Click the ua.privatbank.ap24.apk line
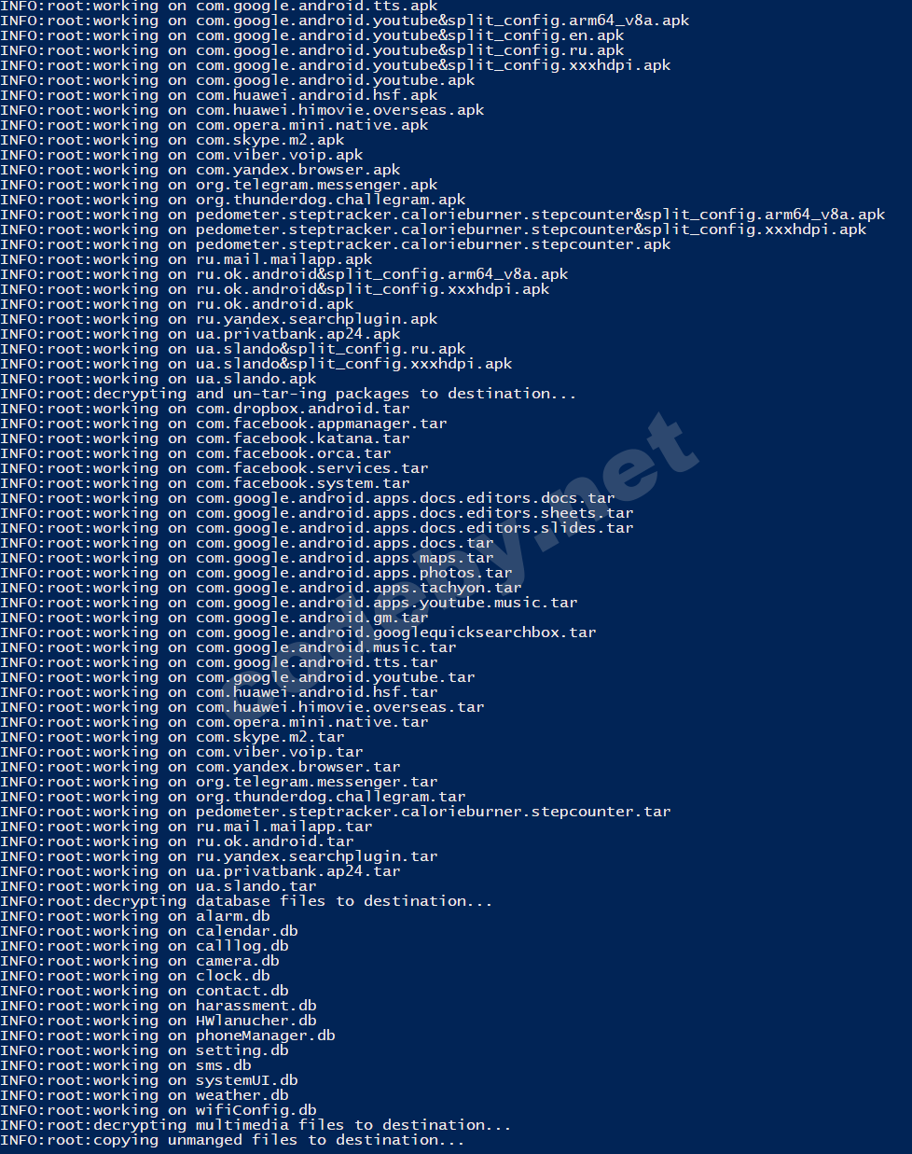 pos(200,334)
